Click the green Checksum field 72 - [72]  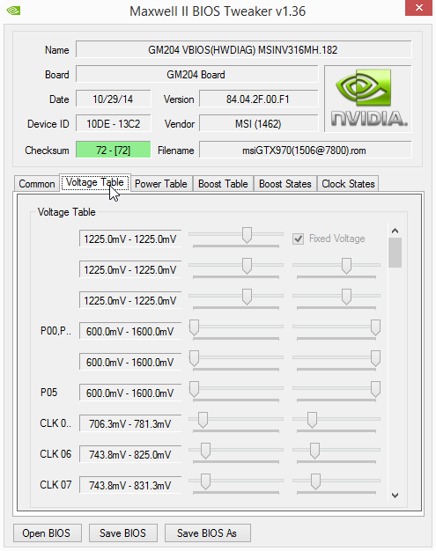click(114, 150)
